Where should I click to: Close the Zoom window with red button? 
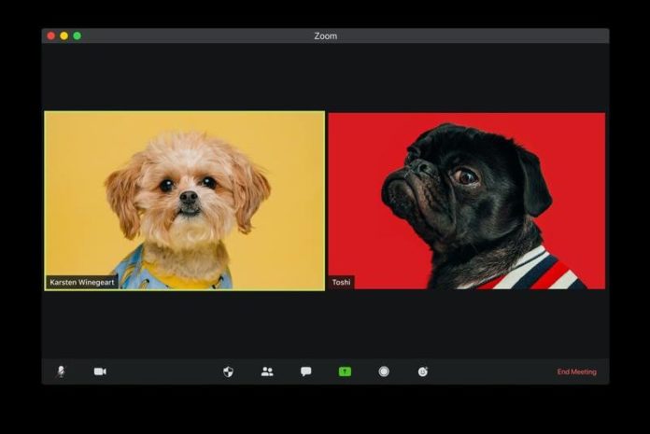(x=50, y=35)
